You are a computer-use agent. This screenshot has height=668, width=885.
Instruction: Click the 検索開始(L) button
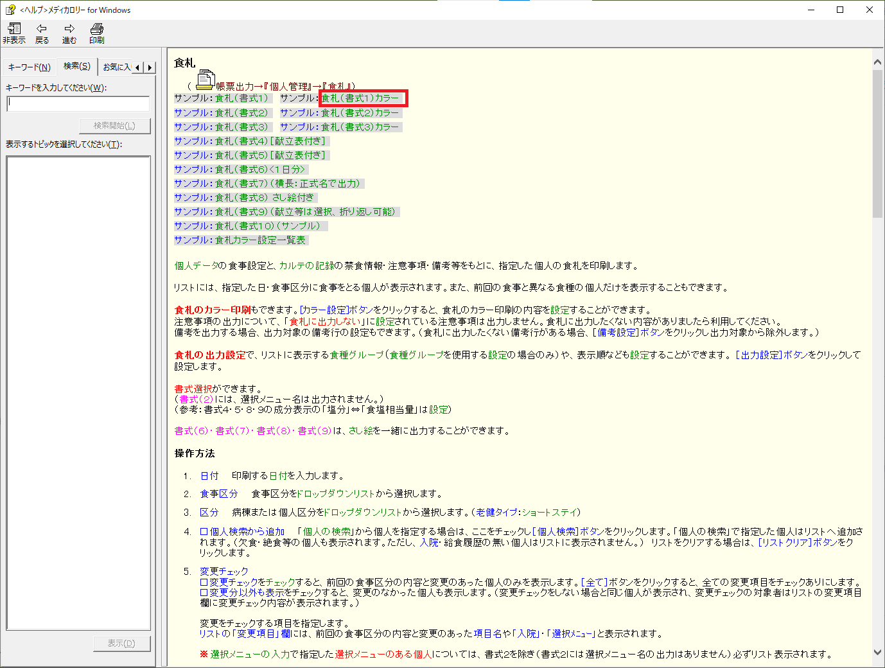point(114,126)
